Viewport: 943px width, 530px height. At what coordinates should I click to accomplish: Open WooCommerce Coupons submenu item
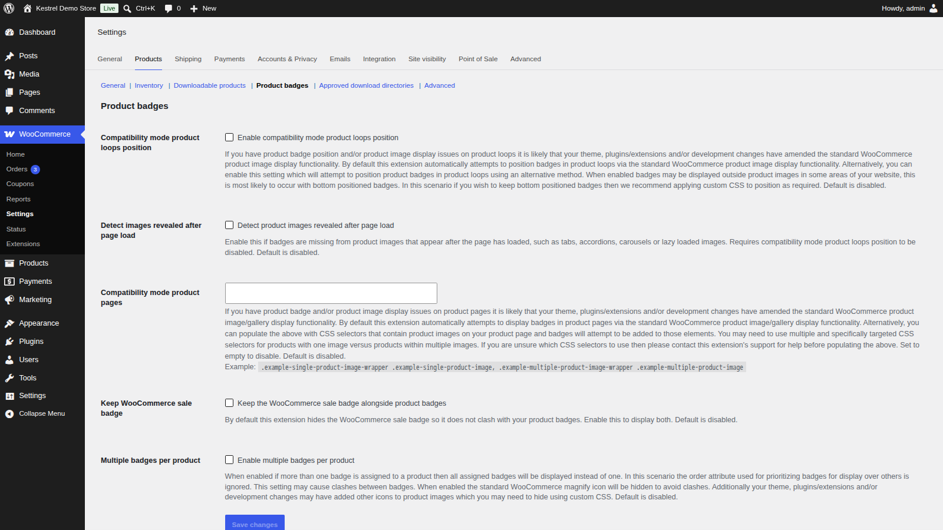pos(20,184)
